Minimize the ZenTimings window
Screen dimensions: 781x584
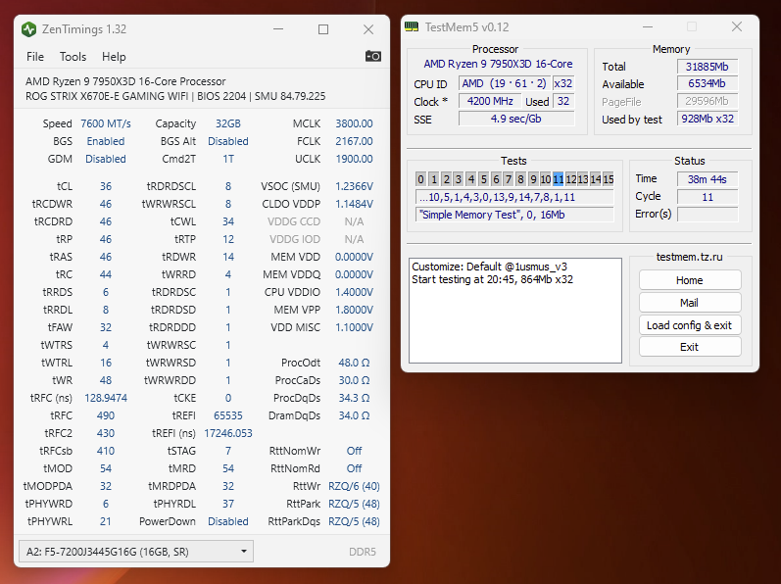click(278, 29)
